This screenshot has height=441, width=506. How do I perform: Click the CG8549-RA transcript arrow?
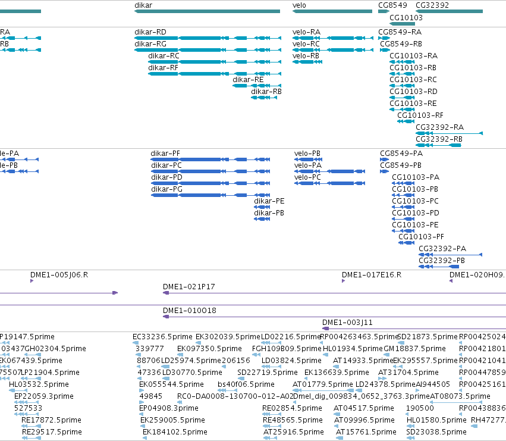pyautogui.click(x=384, y=38)
